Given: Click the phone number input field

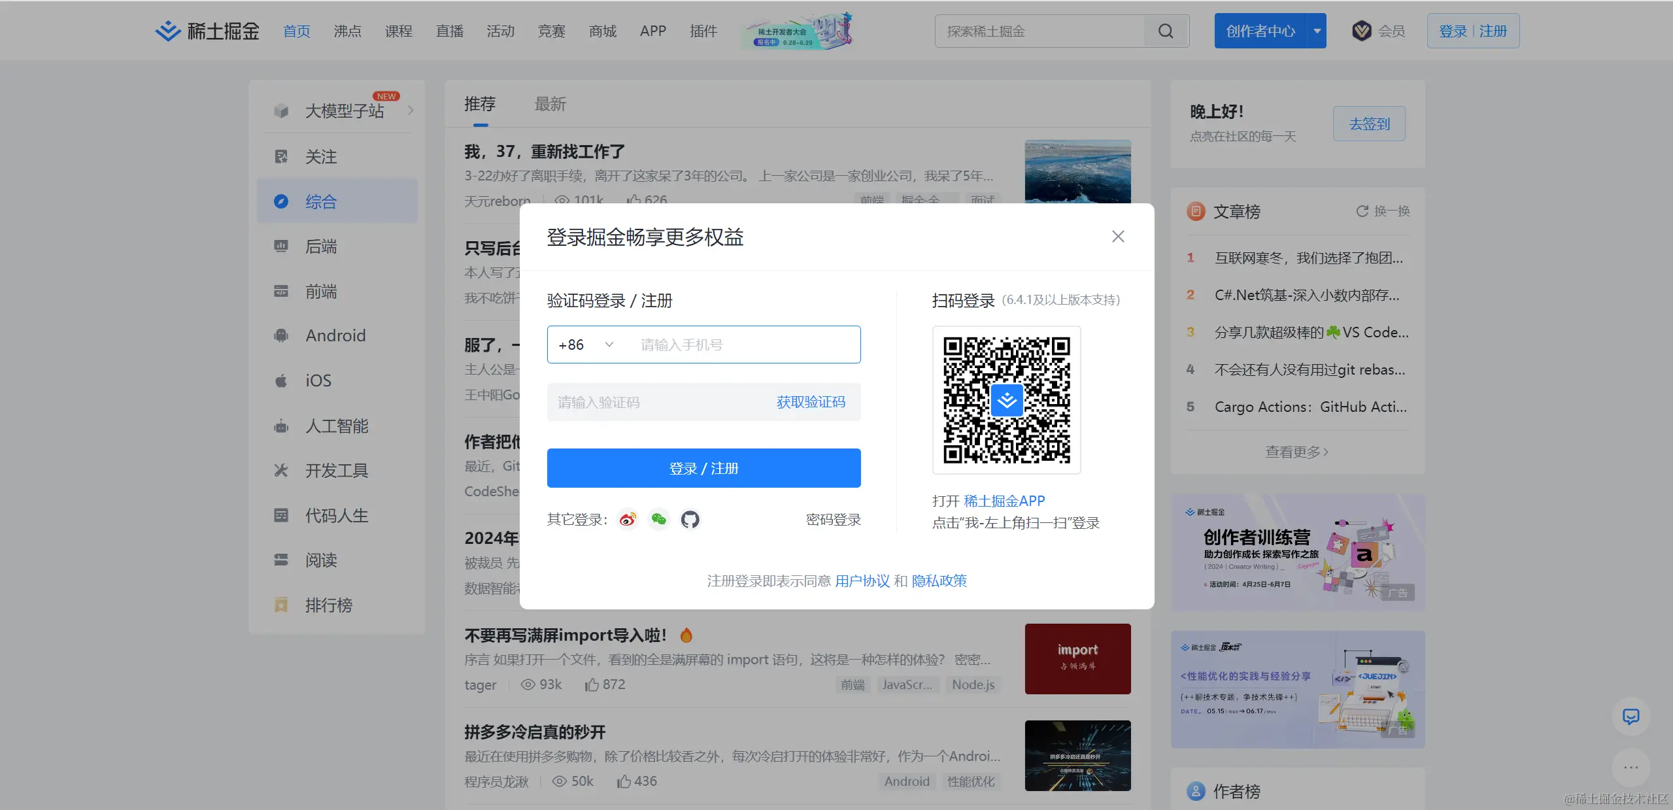Looking at the screenshot, I should 739,345.
